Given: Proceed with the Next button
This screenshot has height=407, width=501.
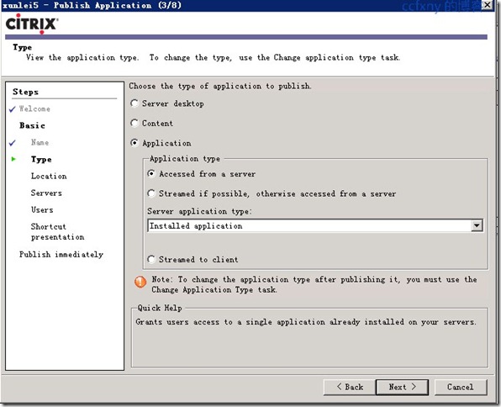Looking at the screenshot, I should point(402,387).
